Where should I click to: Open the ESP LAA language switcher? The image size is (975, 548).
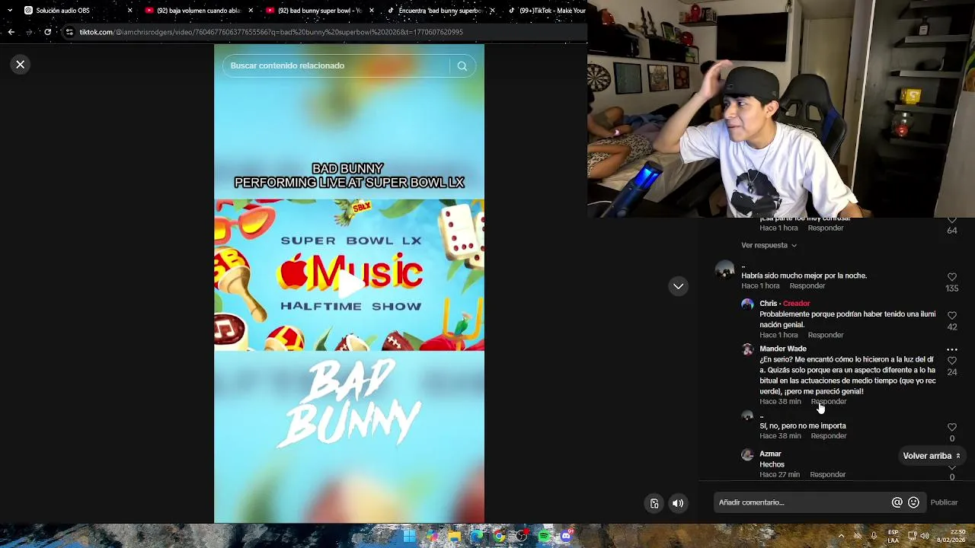point(893,536)
